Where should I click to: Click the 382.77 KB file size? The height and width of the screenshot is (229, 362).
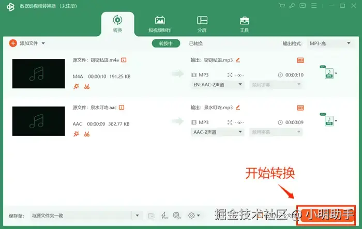(x=118, y=124)
